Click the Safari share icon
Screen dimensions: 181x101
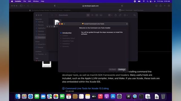click(160, 6)
